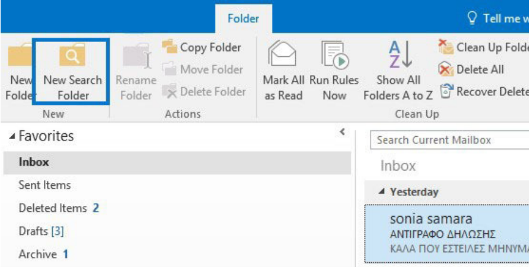The height and width of the screenshot is (267, 530).
Task: Switch to the Folder ribbon tab
Action: tap(243, 19)
